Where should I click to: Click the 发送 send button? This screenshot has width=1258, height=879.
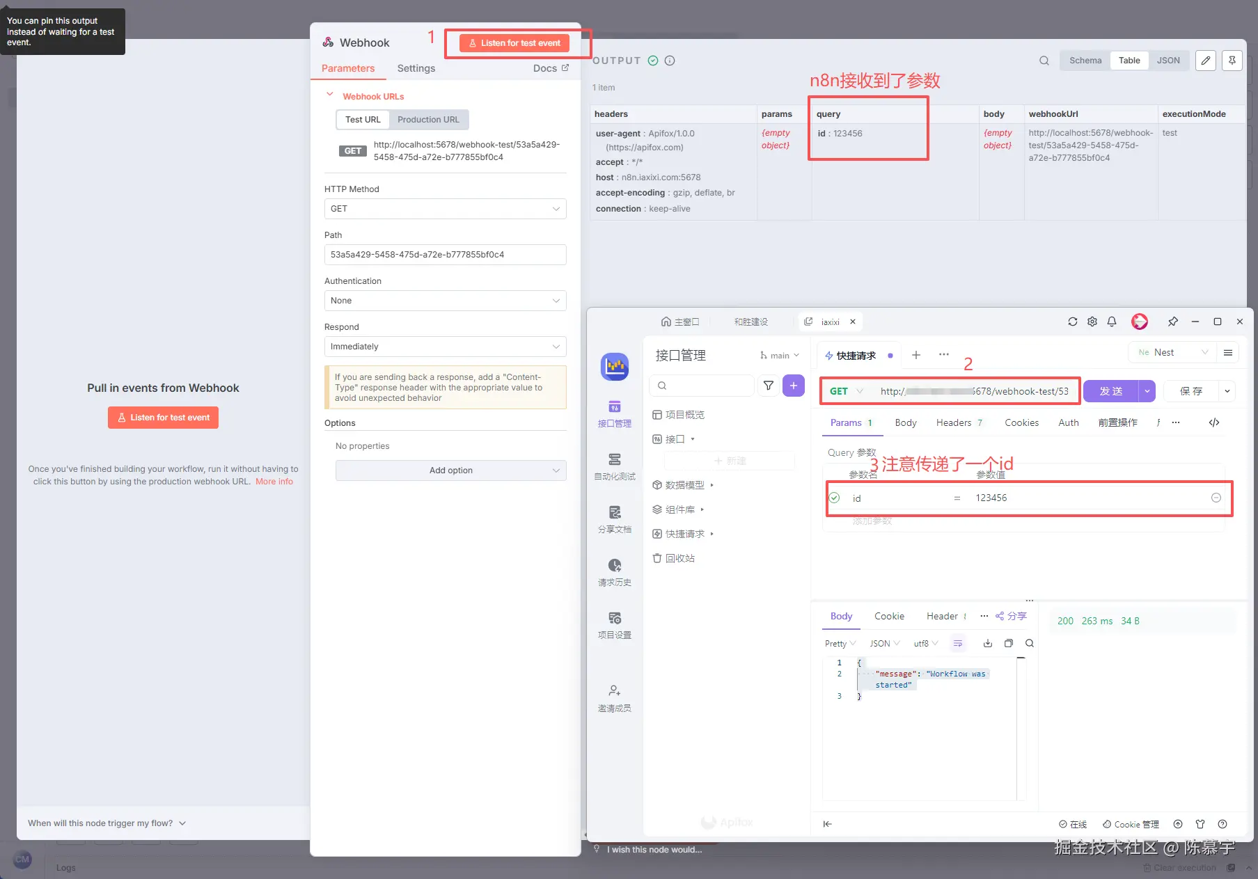1111,391
